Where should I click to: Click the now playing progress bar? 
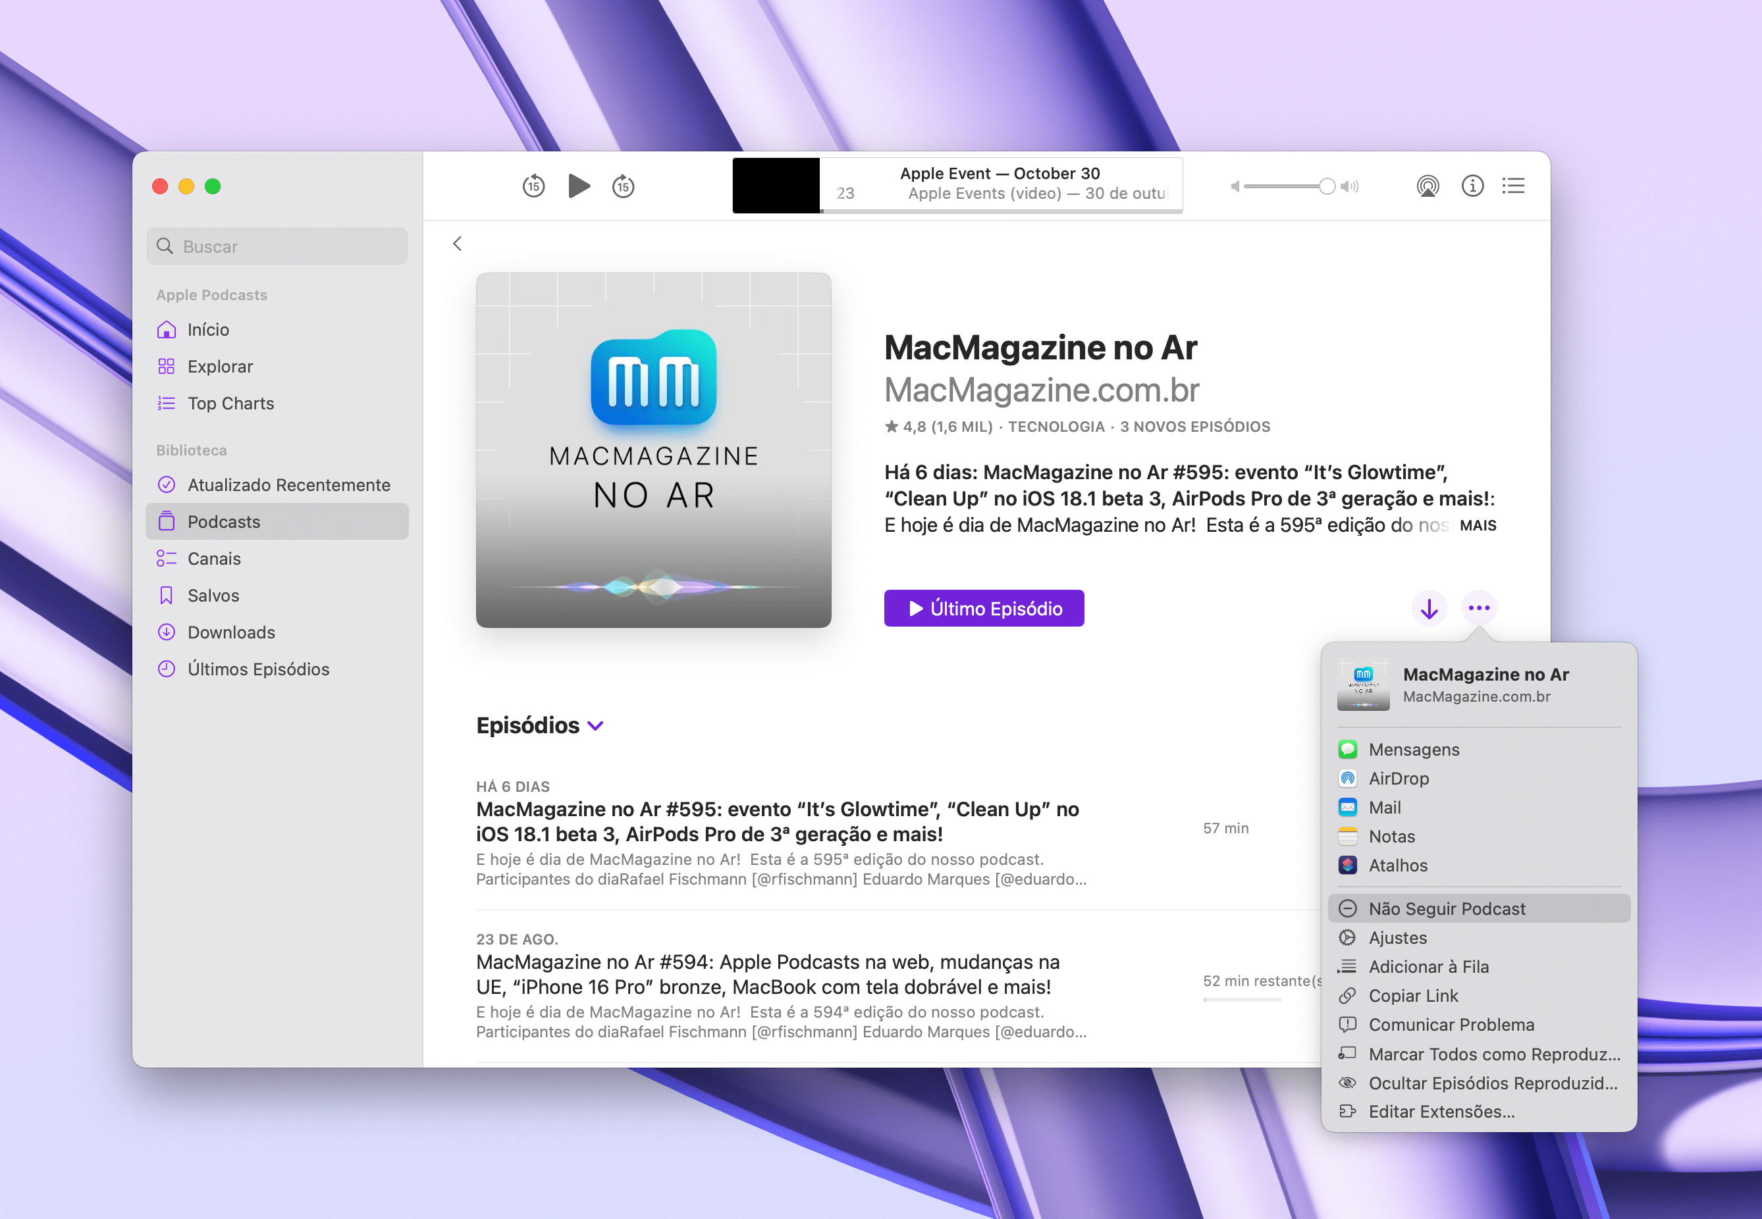pos(1001,211)
